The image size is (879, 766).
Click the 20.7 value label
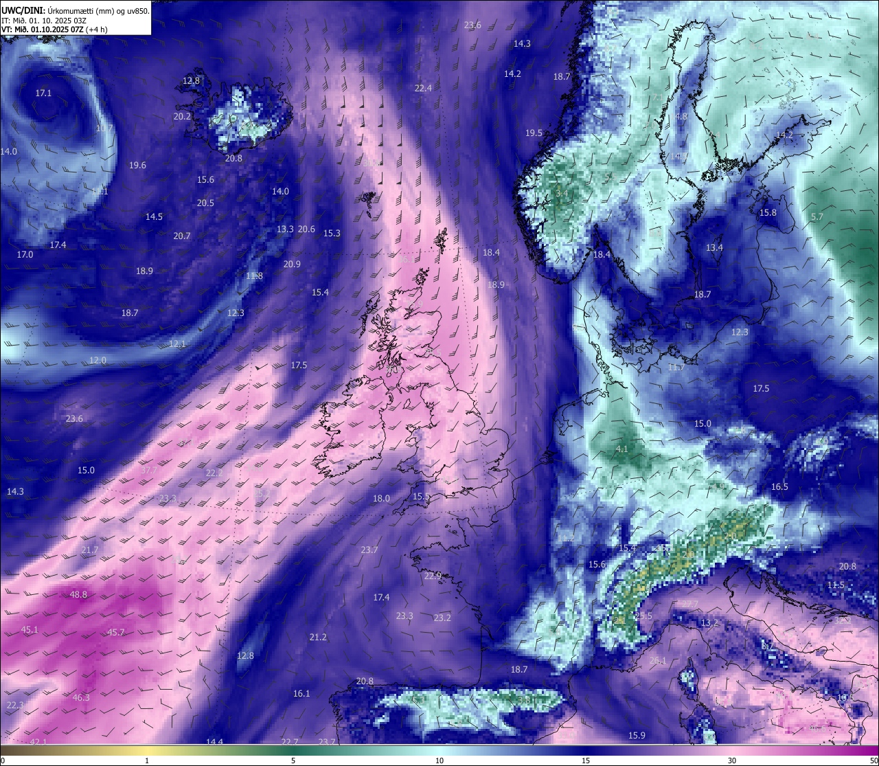pyautogui.click(x=182, y=236)
